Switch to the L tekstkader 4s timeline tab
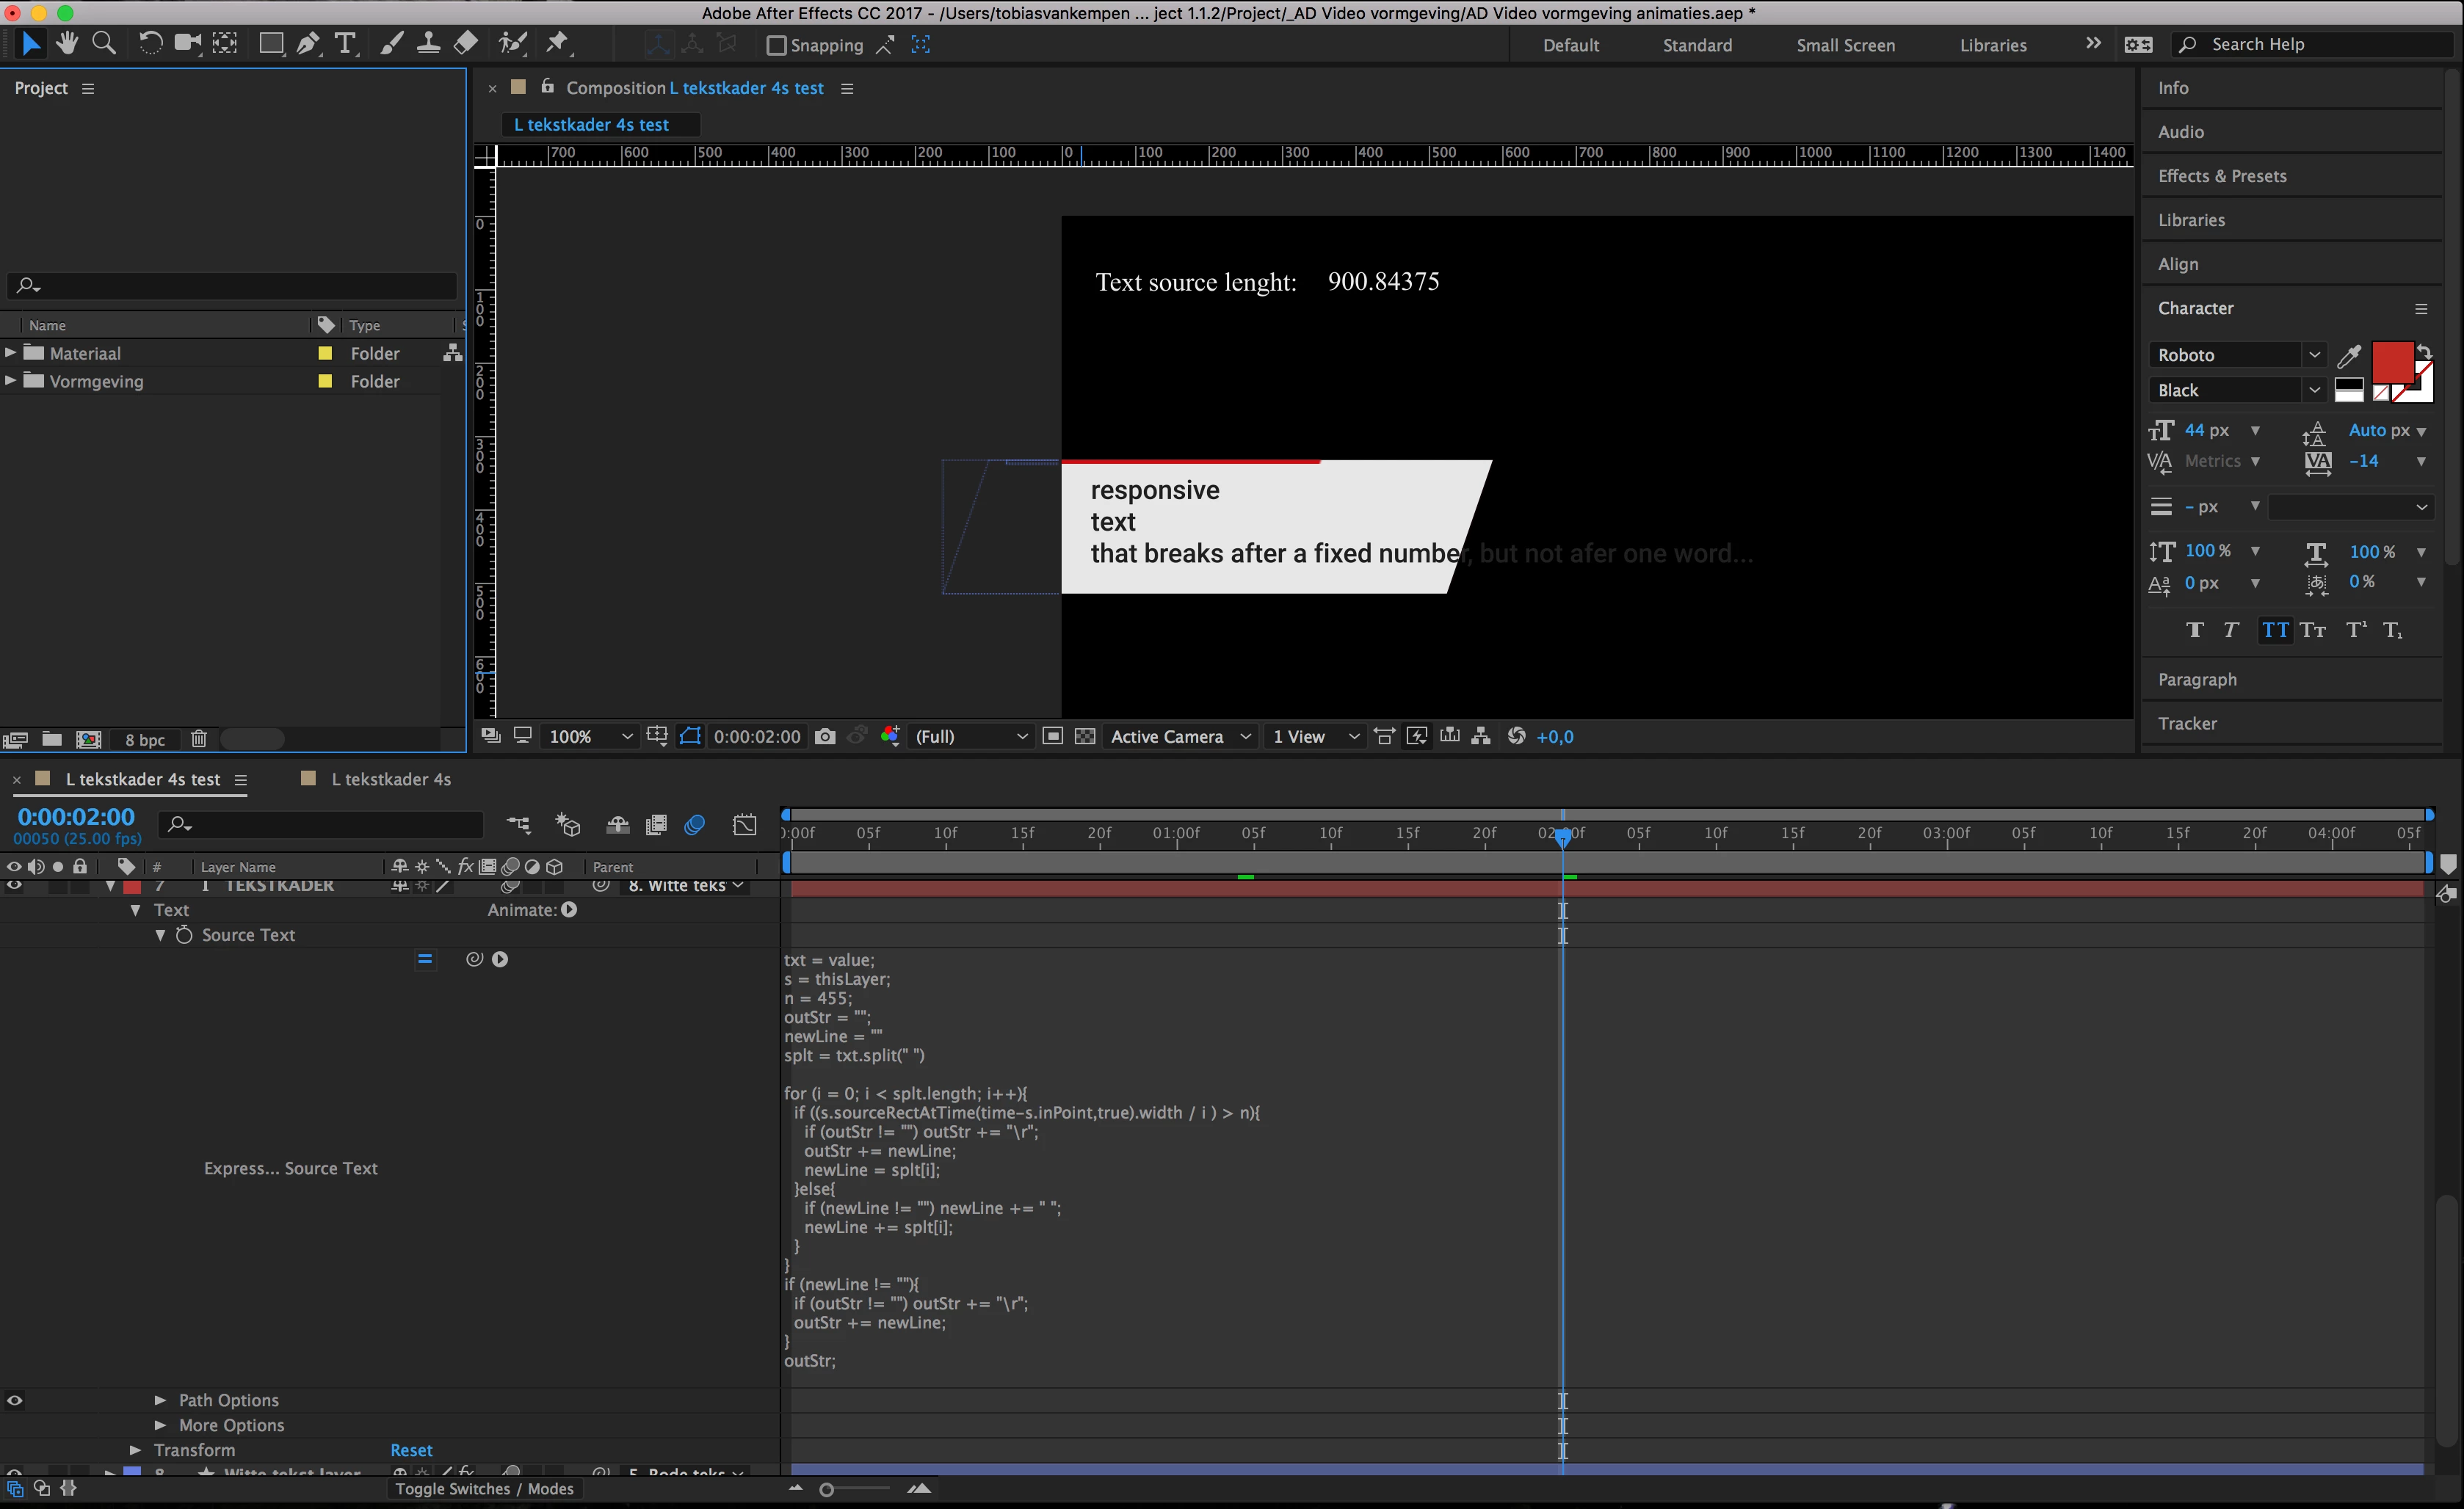The width and height of the screenshot is (2464, 1509). pyautogui.click(x=390, y=779)
